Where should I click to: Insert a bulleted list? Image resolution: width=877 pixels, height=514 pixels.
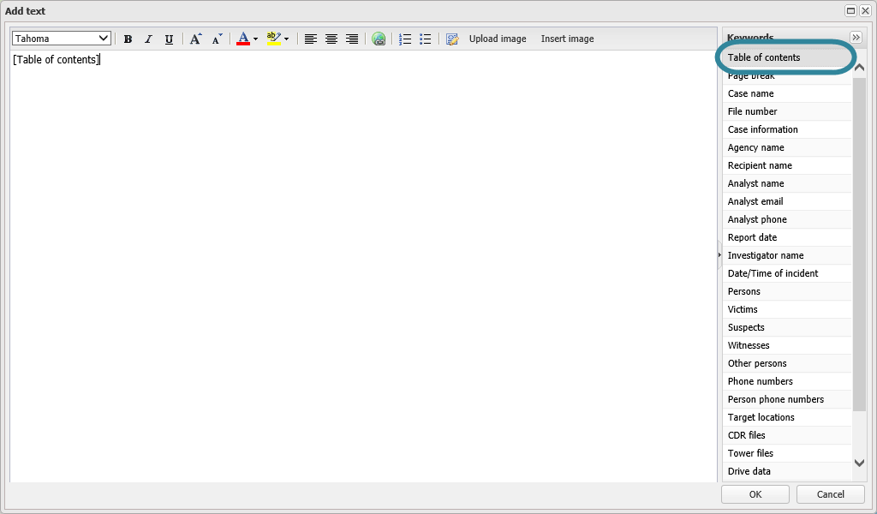426,39
